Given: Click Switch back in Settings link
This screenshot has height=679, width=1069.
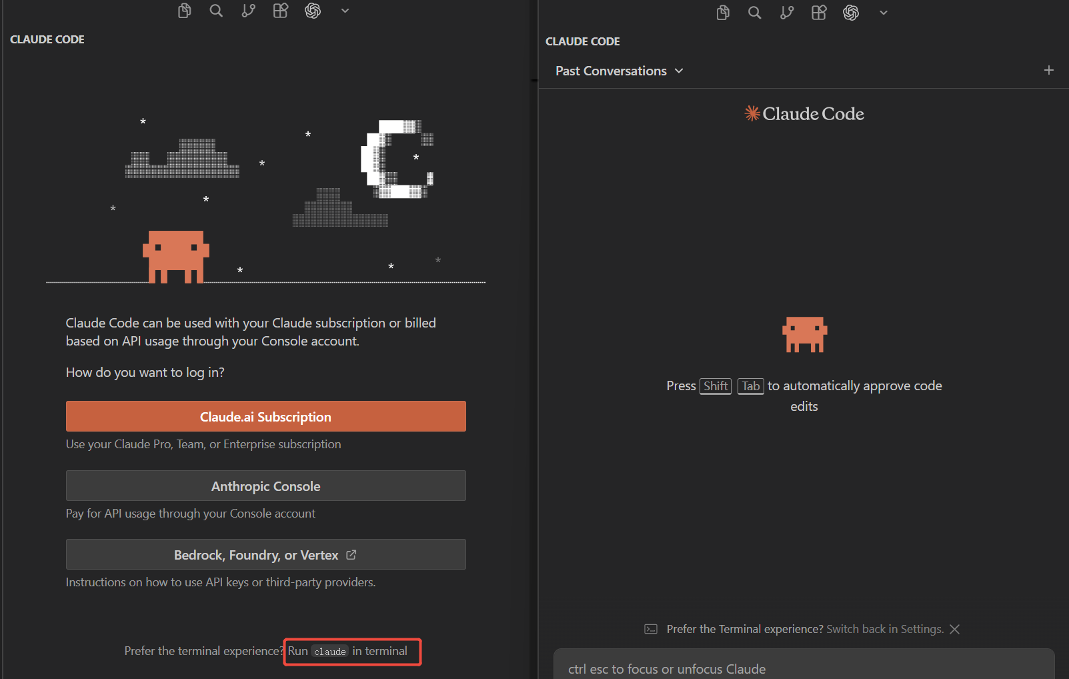Looking at the screenshot, I should (885, 629).
